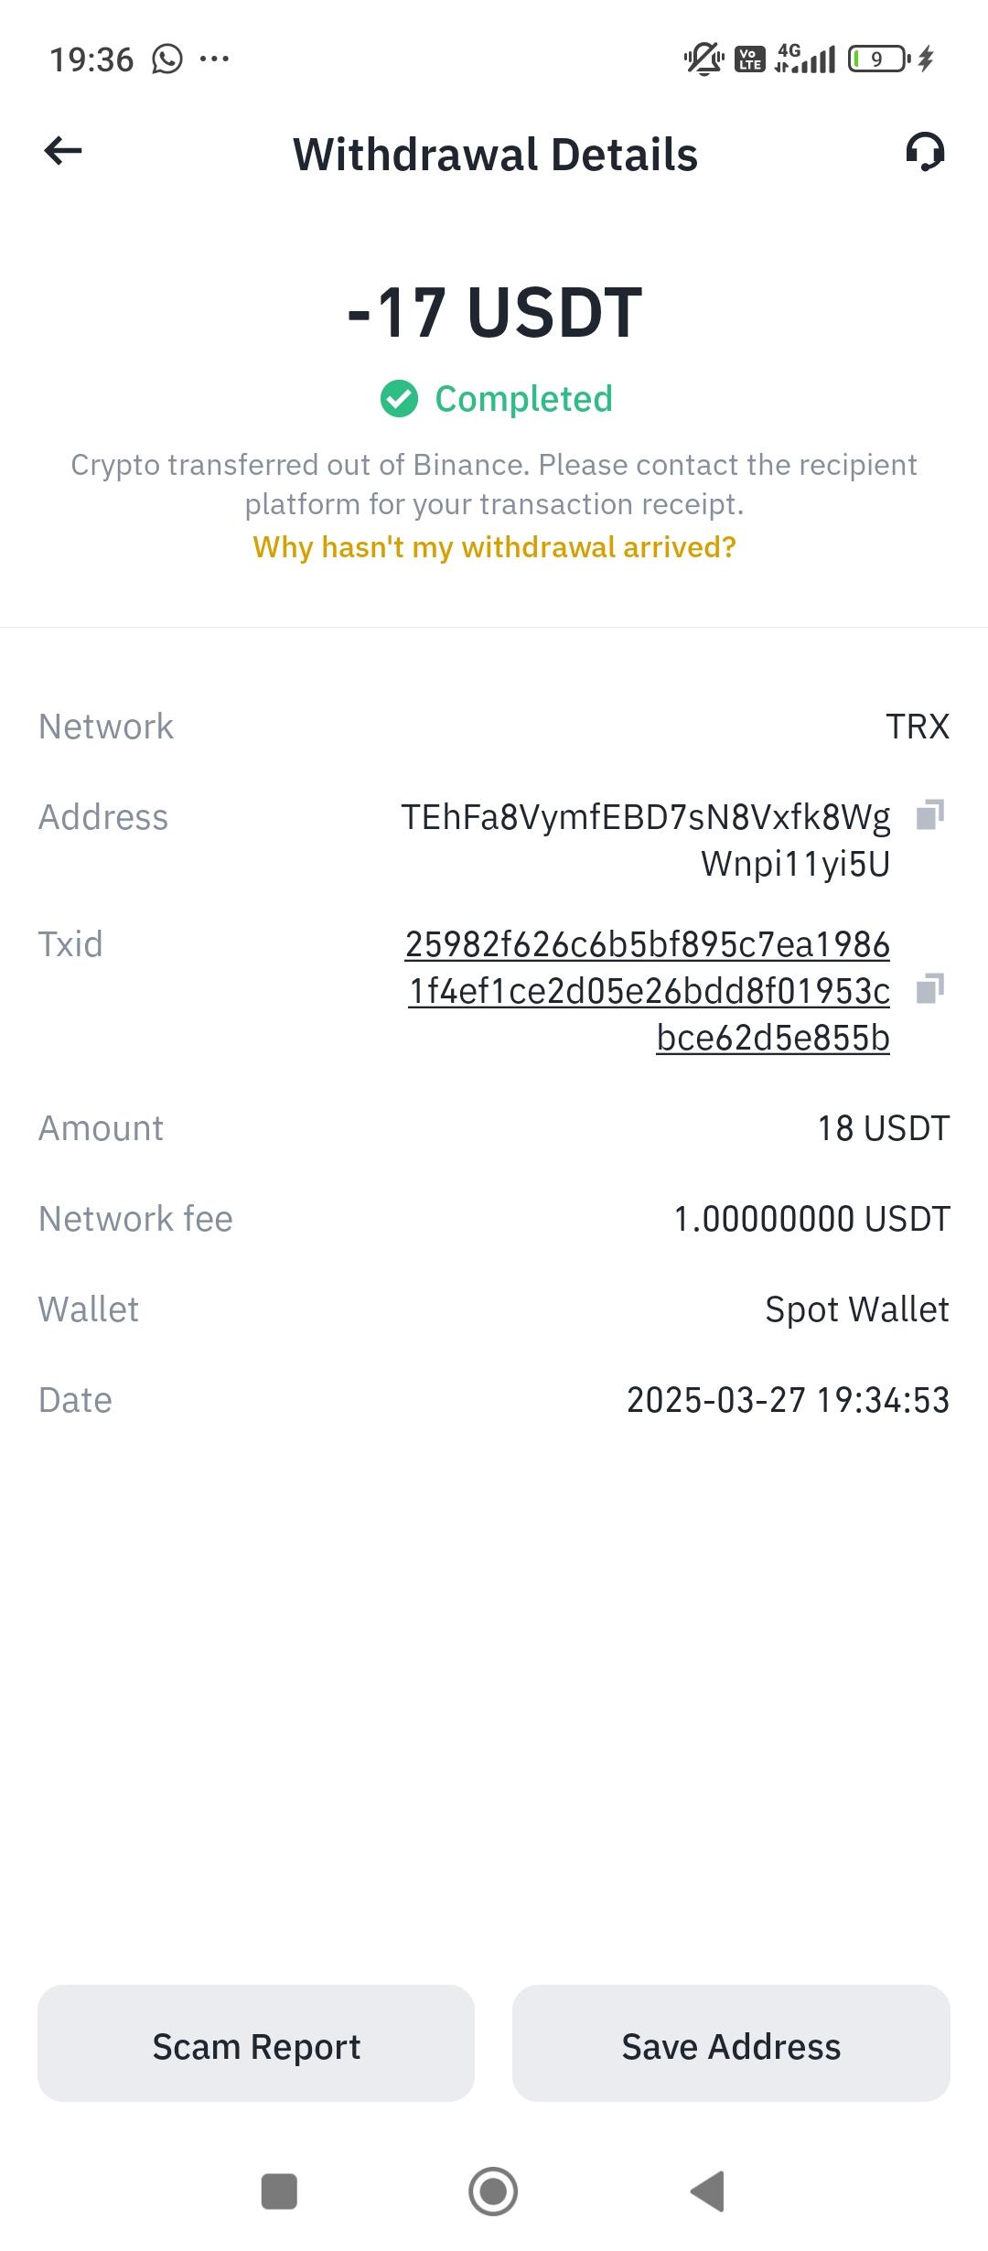Tap the TRX network value
Viewport: 988px width, 2251px height.
(x=917, y=727)
